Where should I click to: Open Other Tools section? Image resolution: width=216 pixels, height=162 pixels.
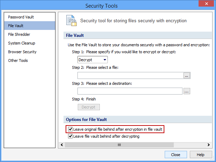click(x=18, y=60)
